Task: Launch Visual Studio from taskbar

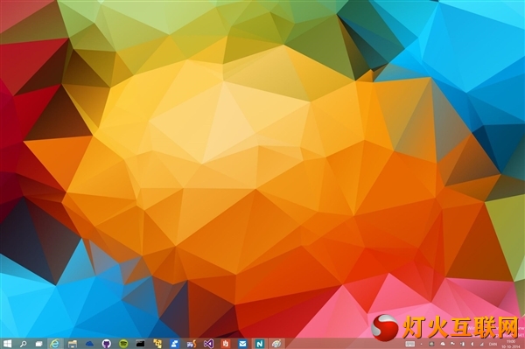Action: pyautogui.click(x=208, y=344)
